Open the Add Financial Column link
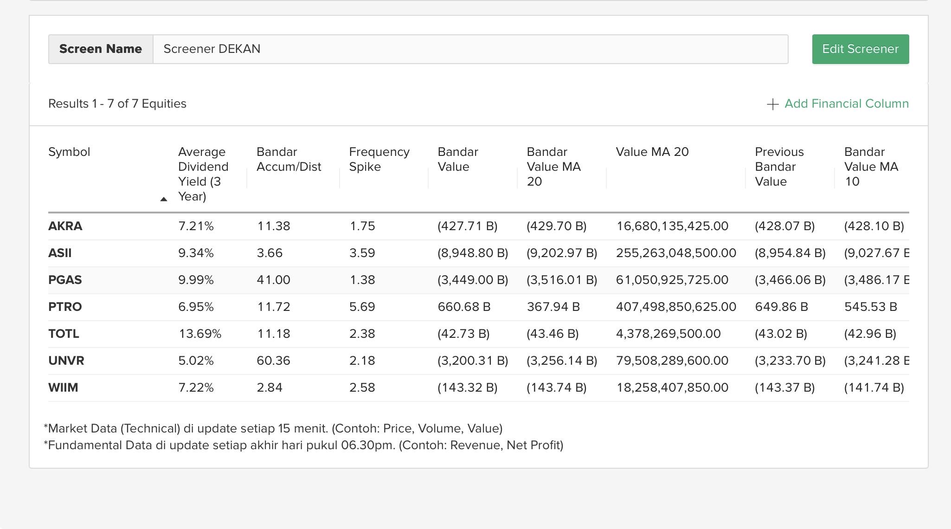This screenshot has height=529, width=951. [846, 103]
